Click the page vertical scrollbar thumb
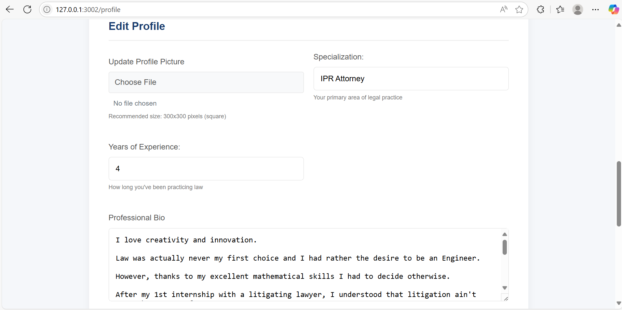 pos(619,193)
